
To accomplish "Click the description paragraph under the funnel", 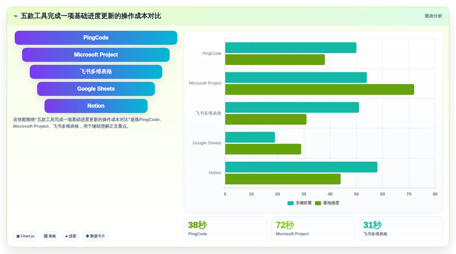I will click(88, 123).
